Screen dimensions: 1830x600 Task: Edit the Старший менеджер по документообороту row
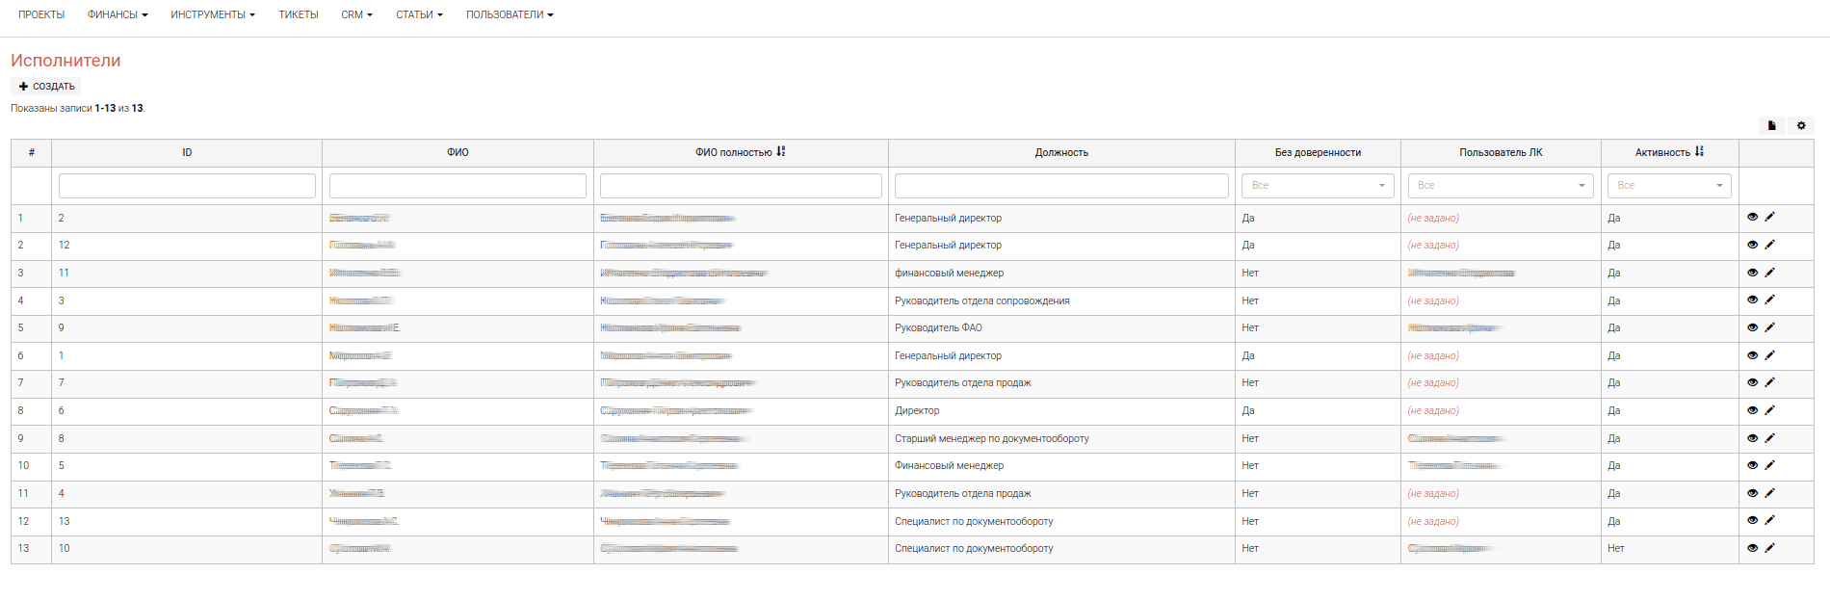[1769, 438]
